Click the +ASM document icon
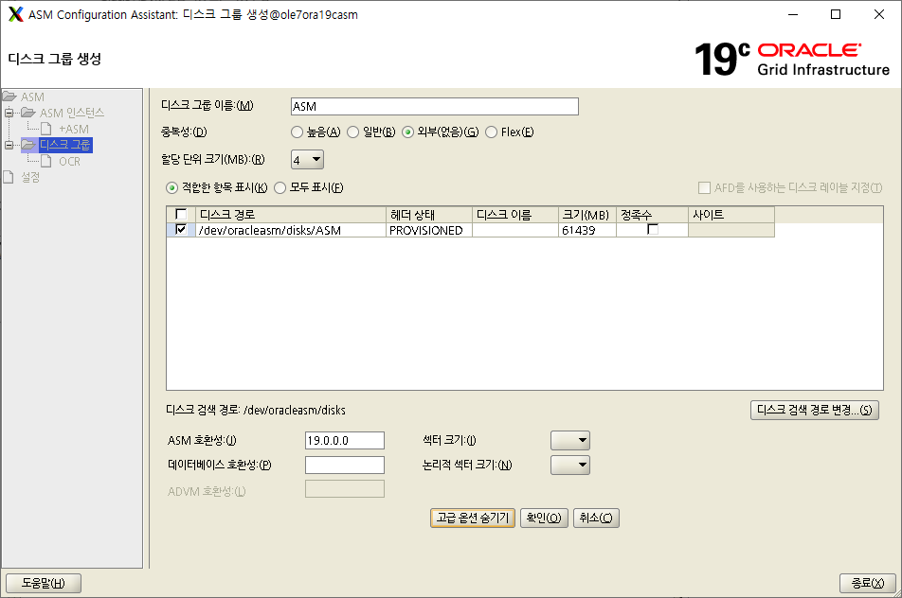Viewport: 902px width, 598px height. tap(46, 129)
